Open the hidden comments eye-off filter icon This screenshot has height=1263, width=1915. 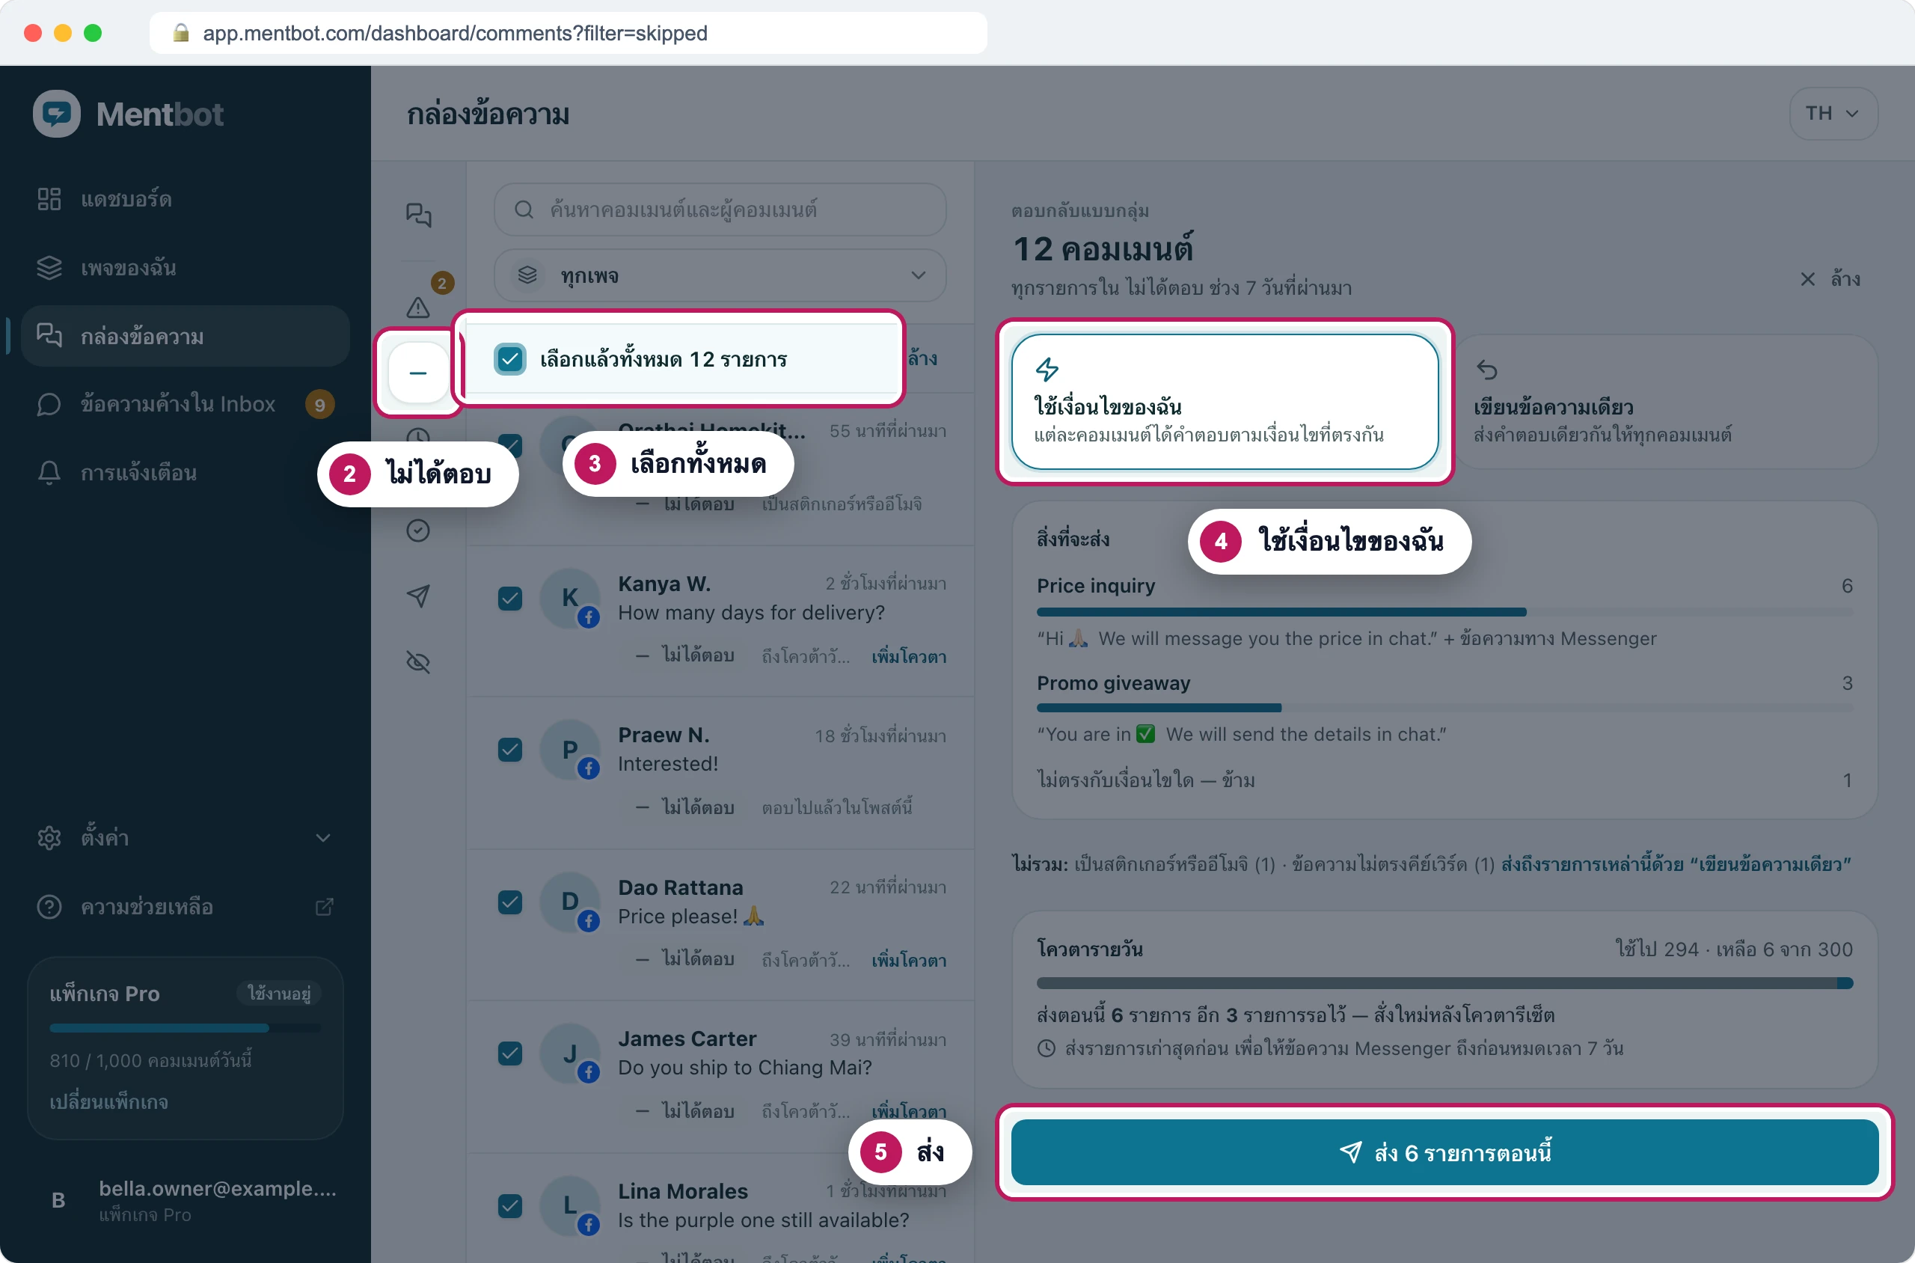pos(418,662)
